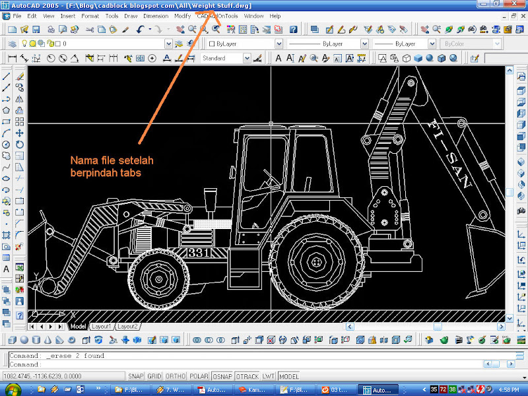This screenshot has height=396, width=528.
Task: Select the Polygon draw tool
Action: pos(6,110)
